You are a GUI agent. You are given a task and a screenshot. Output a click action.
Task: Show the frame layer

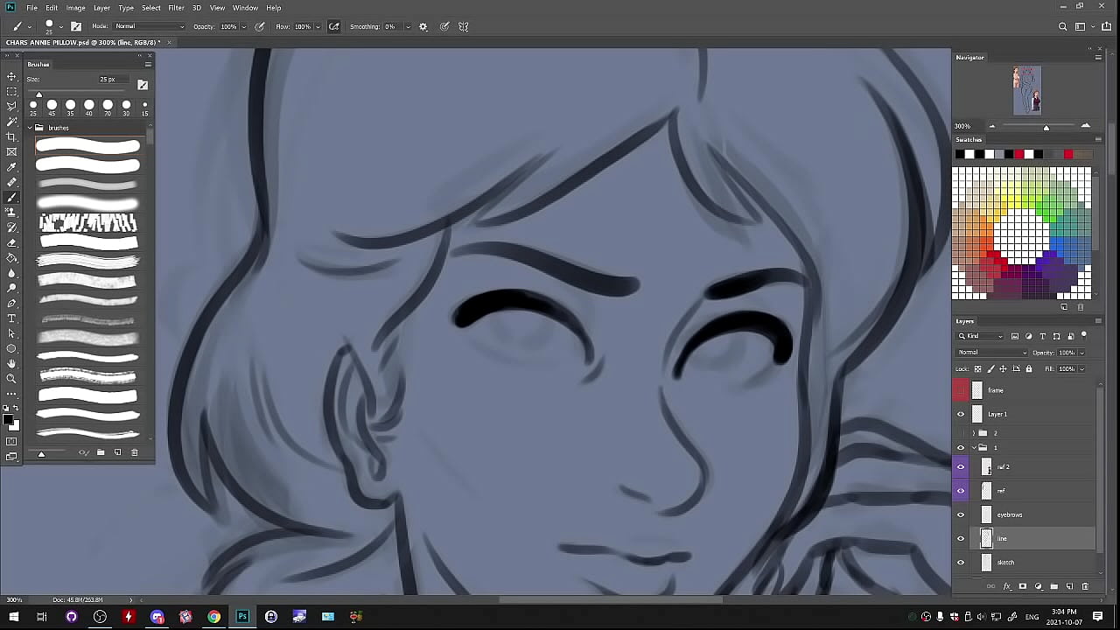point(961,390)
